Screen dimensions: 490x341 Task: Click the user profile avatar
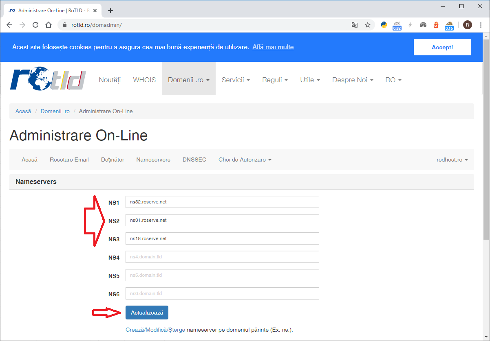pyautogui.click(x=467, y=25)
